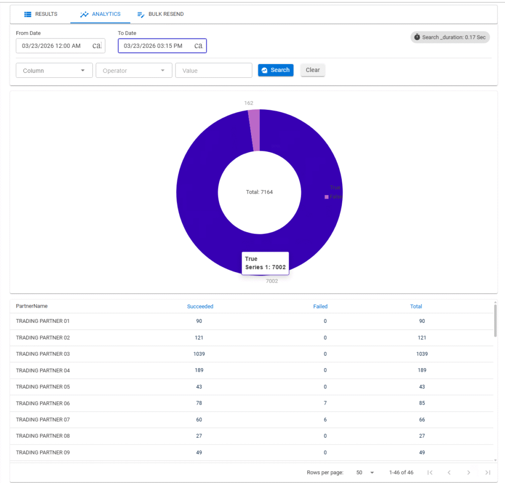
Task: Switch to the BULK RESEND tab
Action: click(x=160, y=14)
